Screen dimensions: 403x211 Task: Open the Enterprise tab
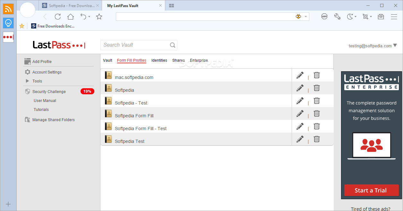[x=199, y=60]
